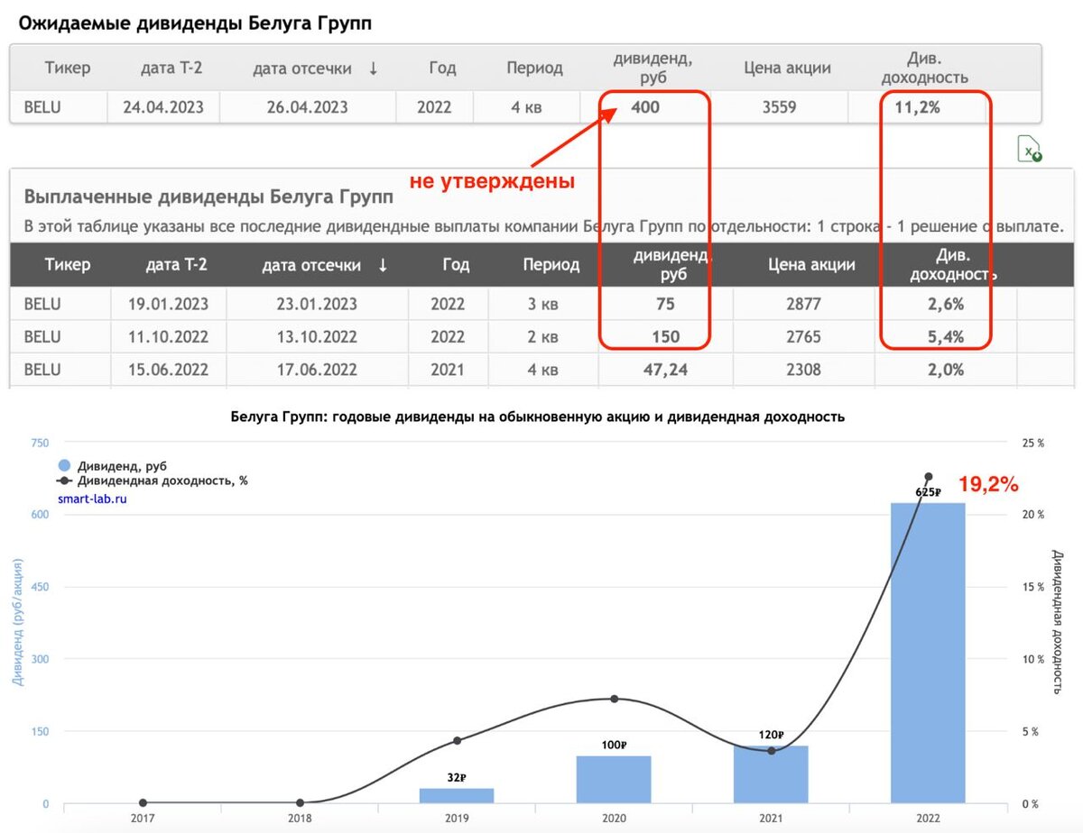Sort expected dividends by дата отсечки arrow
The width and height of the screenshot is (1083, 833).
[373, 69]
